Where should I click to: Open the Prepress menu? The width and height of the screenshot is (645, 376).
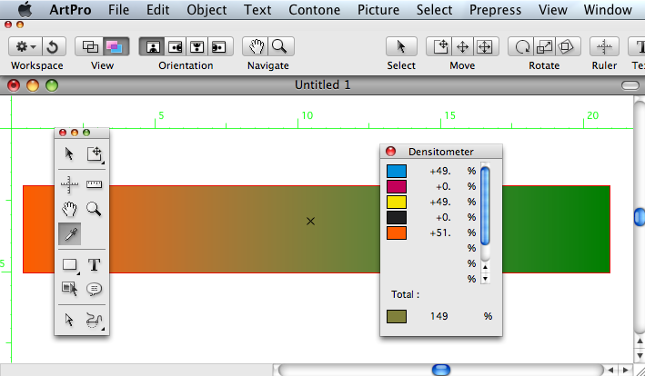click(495, 10)
